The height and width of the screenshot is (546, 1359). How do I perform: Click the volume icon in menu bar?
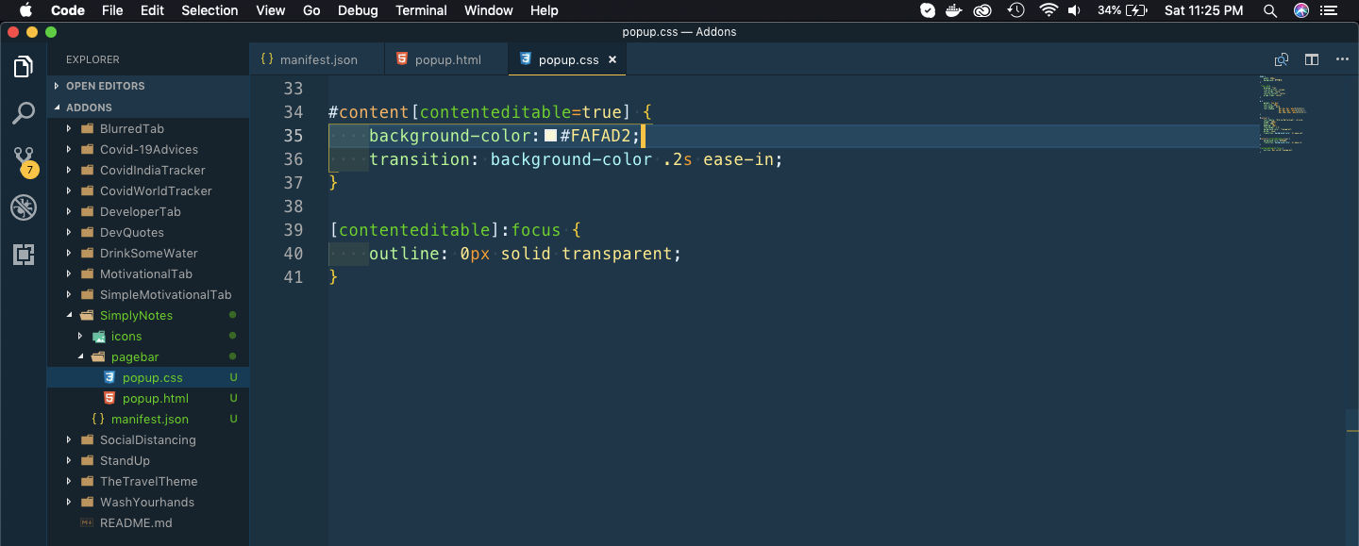point(1074,10)
